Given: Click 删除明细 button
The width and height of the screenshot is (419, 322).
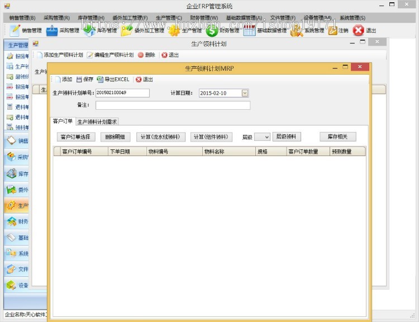Looking at the screenshot, I should pyautogui.click(x=115, y=136).
